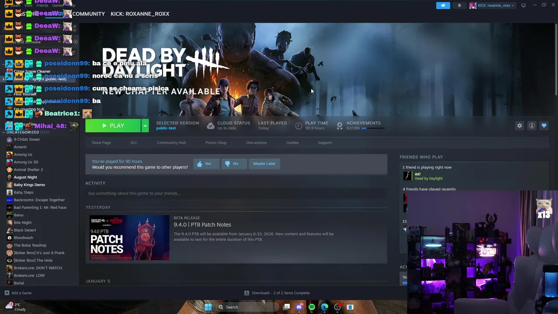Open game info icon
The height and width of the screenshot is (314, 558).
click(x=531, y=126)
